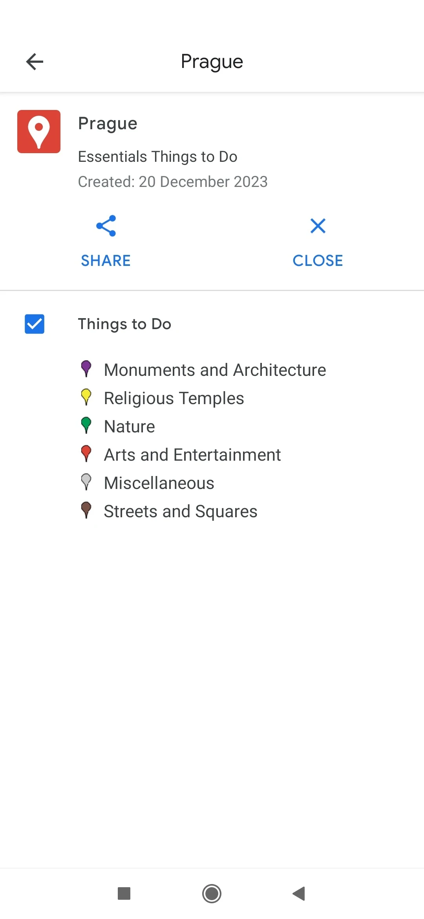Viewport: 424px width, 919px height.
Task: Click the brown Streets and Squares pin
Action: pos(86,510)
